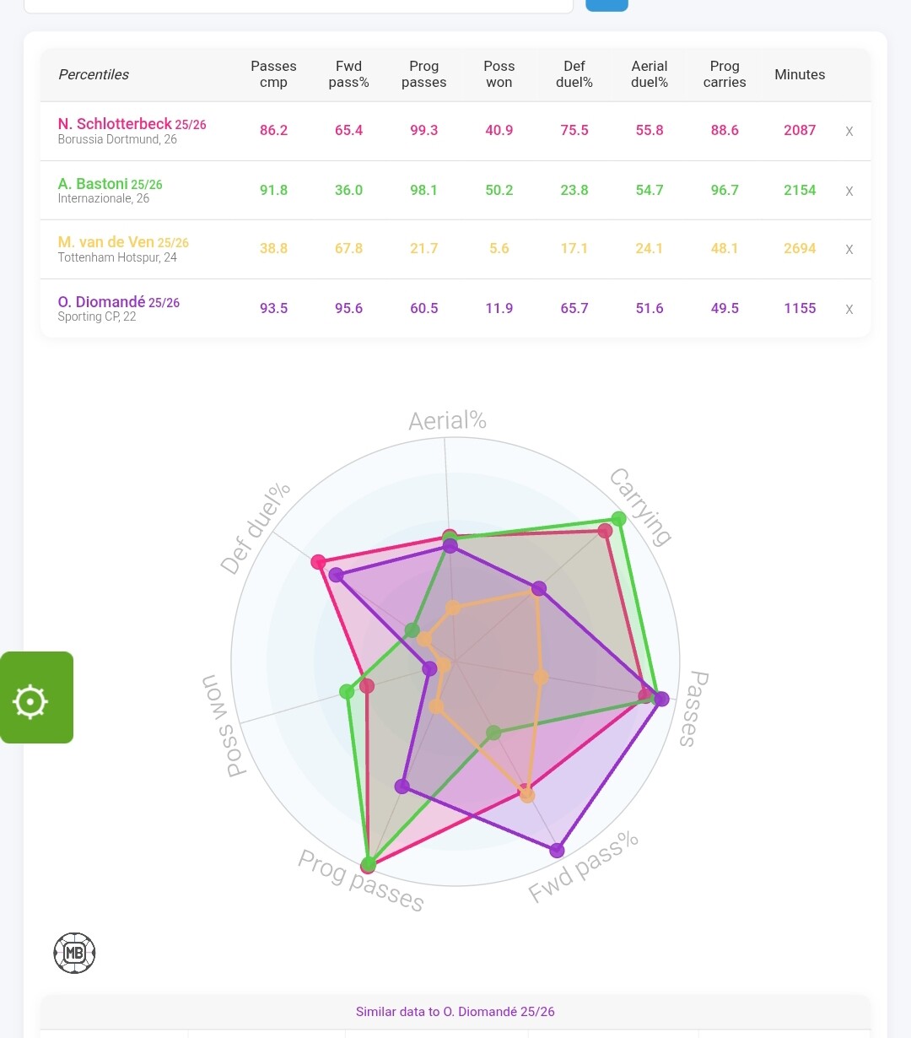This screenshot has height=1038, width=911.
Task: Click purple Diomandé point on Fwd pass% axis
Action: [558, 850]
